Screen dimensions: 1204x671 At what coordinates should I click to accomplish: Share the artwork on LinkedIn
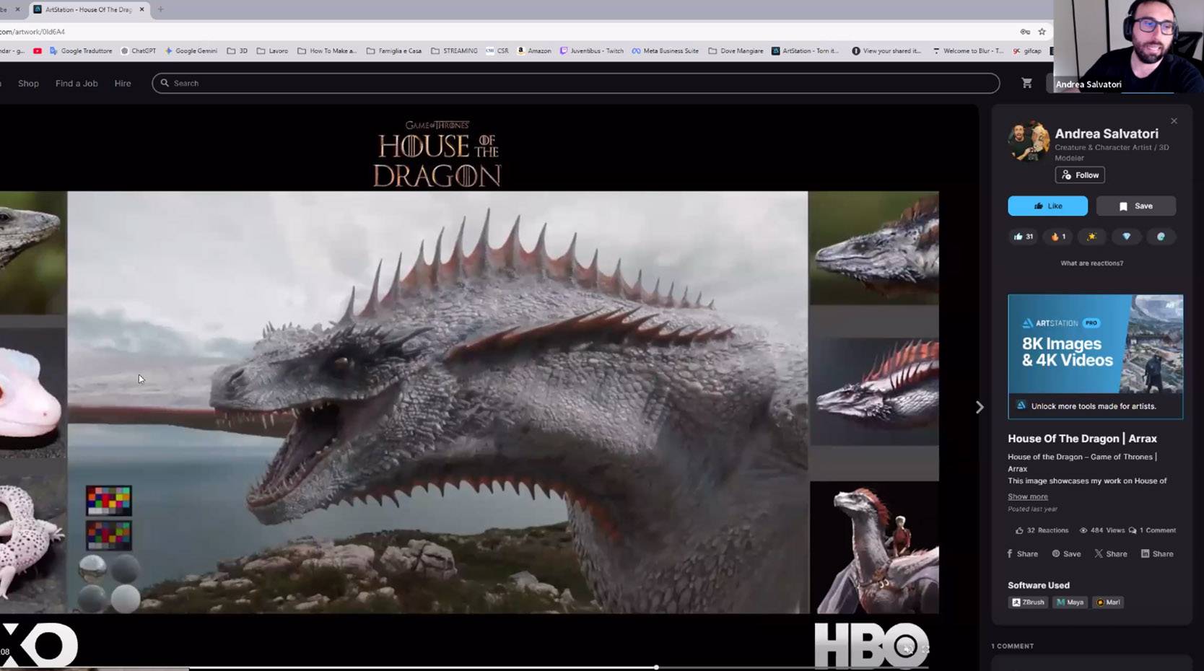(x=1156, y=554)
